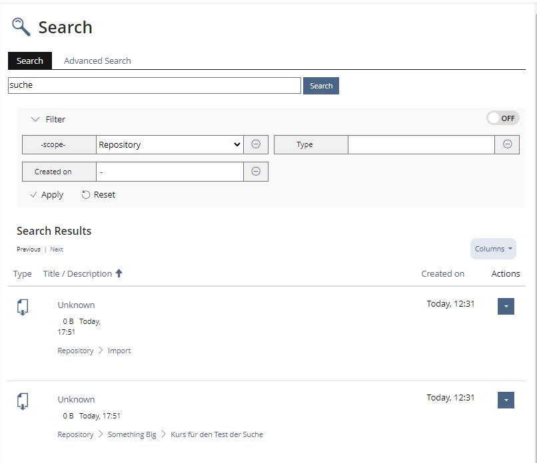Open Actions dropdown for second result

(506, 400)
